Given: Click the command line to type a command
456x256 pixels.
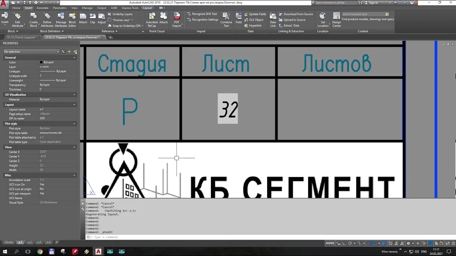Looking at the screenshot, I should 142,237.
